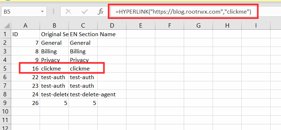Image resolution: width=281 pixels, height=130 pixels.
Task: Select column G header
Action: [x=199, y=26]
